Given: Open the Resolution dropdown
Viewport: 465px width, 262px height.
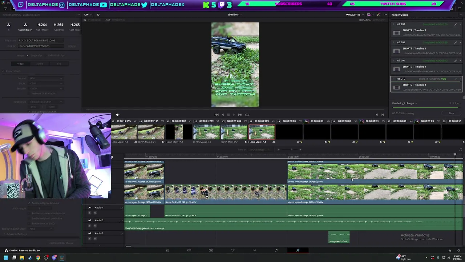Looking at the screenshot, I should (45, 102).
